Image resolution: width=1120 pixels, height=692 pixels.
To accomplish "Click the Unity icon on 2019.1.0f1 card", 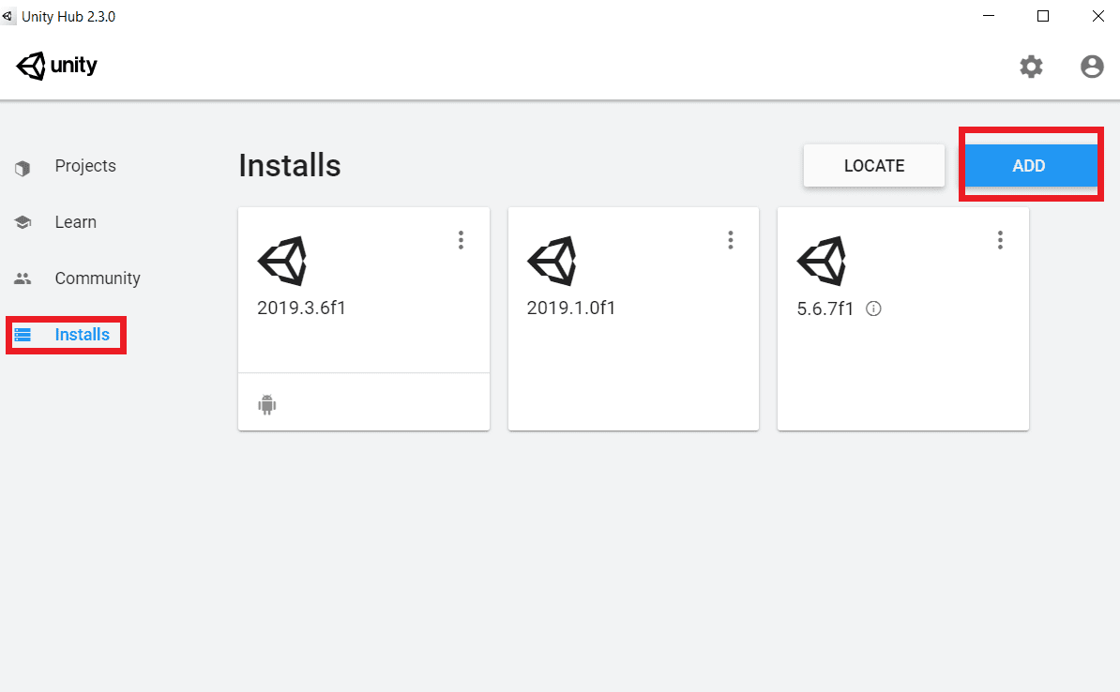I will [552, 262].
